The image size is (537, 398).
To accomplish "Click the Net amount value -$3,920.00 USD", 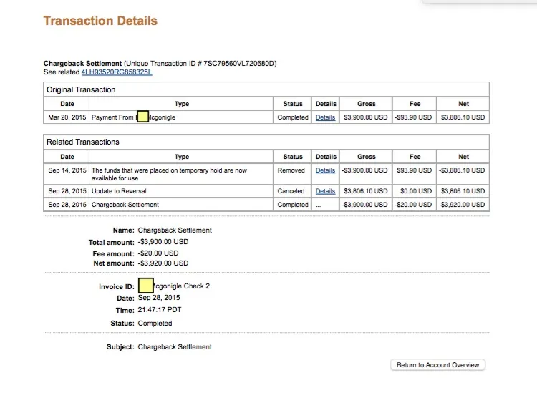I will (x=163, y=263).
